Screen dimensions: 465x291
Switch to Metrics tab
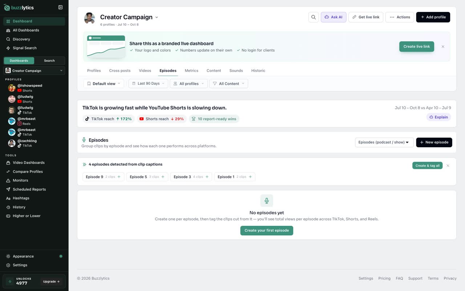191,71
